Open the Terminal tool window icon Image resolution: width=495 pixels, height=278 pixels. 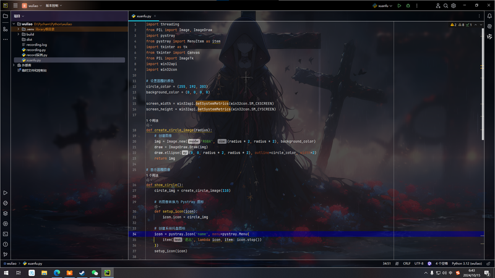[x=6, y=234]
